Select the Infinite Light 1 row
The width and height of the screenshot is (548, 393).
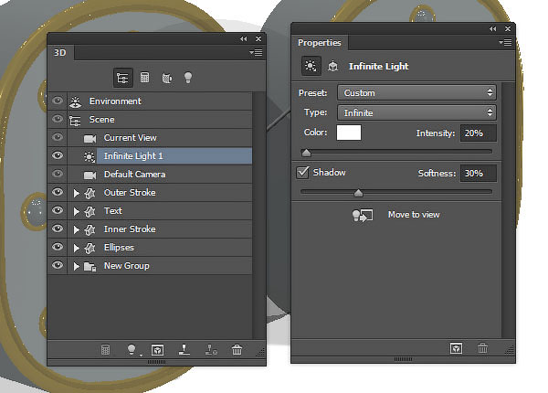[x=150, y=156]
